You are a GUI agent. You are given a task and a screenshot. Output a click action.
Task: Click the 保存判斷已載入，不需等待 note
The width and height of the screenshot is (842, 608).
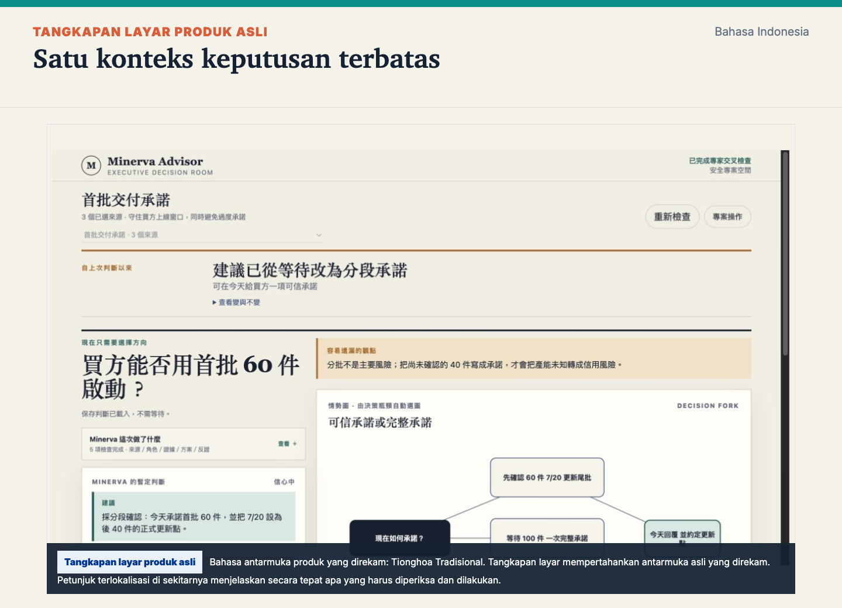[x=126, y=414]
